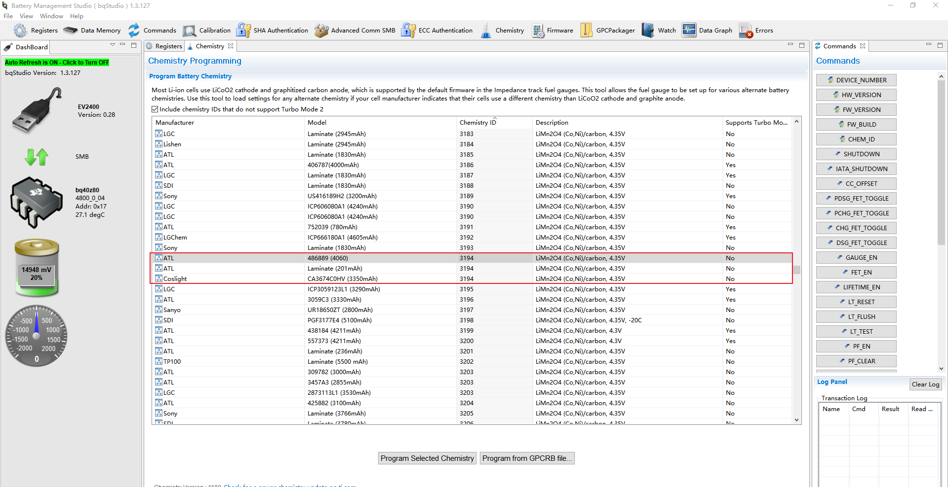This screenshot has width=948, height=487.
Task: Open the Help menu
Action: [77, 16]
